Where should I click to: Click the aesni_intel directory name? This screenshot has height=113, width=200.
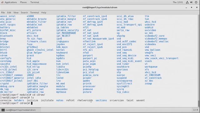pyautogui.click(x=8, y=16)
